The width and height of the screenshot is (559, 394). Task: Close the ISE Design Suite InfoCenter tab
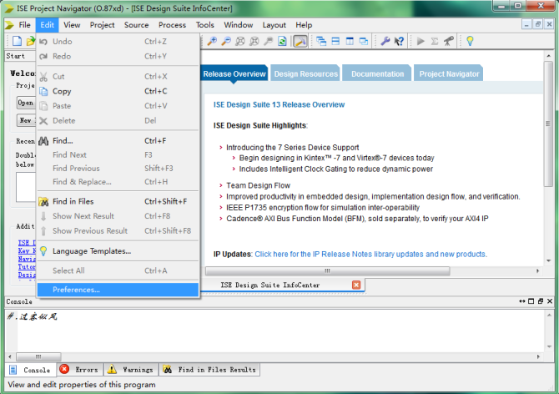pos(356,285)
